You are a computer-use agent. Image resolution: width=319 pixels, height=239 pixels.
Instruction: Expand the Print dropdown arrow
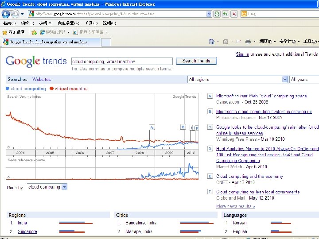[254, 42]
